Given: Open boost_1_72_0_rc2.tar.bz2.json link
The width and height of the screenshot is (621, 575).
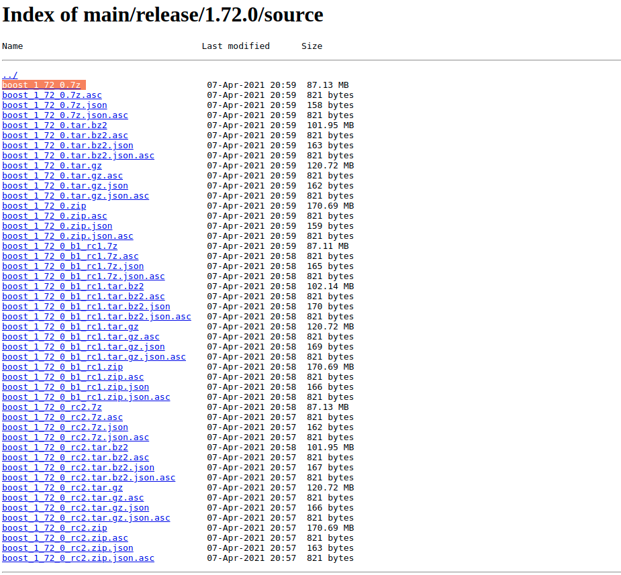Looking at the screenshot, I should 78,468.
